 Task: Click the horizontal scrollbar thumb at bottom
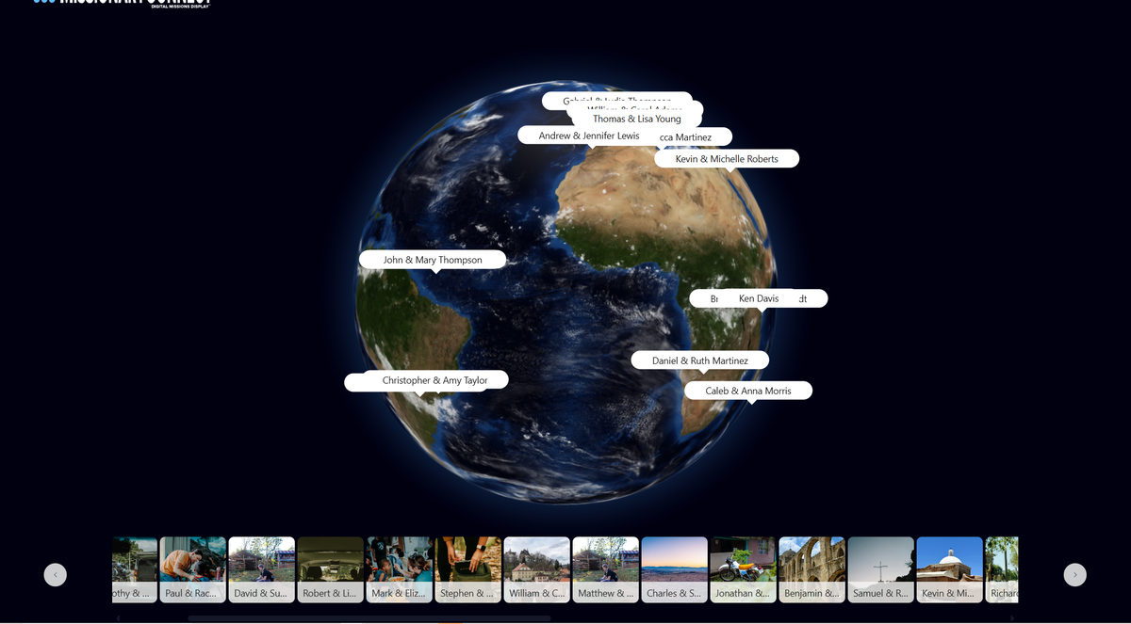(369, 618)
